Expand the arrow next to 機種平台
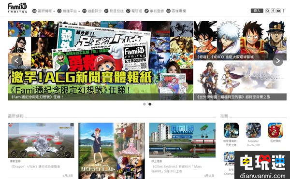 click(79, 11)
